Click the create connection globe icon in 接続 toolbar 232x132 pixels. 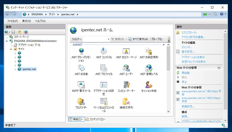(7, 32)
